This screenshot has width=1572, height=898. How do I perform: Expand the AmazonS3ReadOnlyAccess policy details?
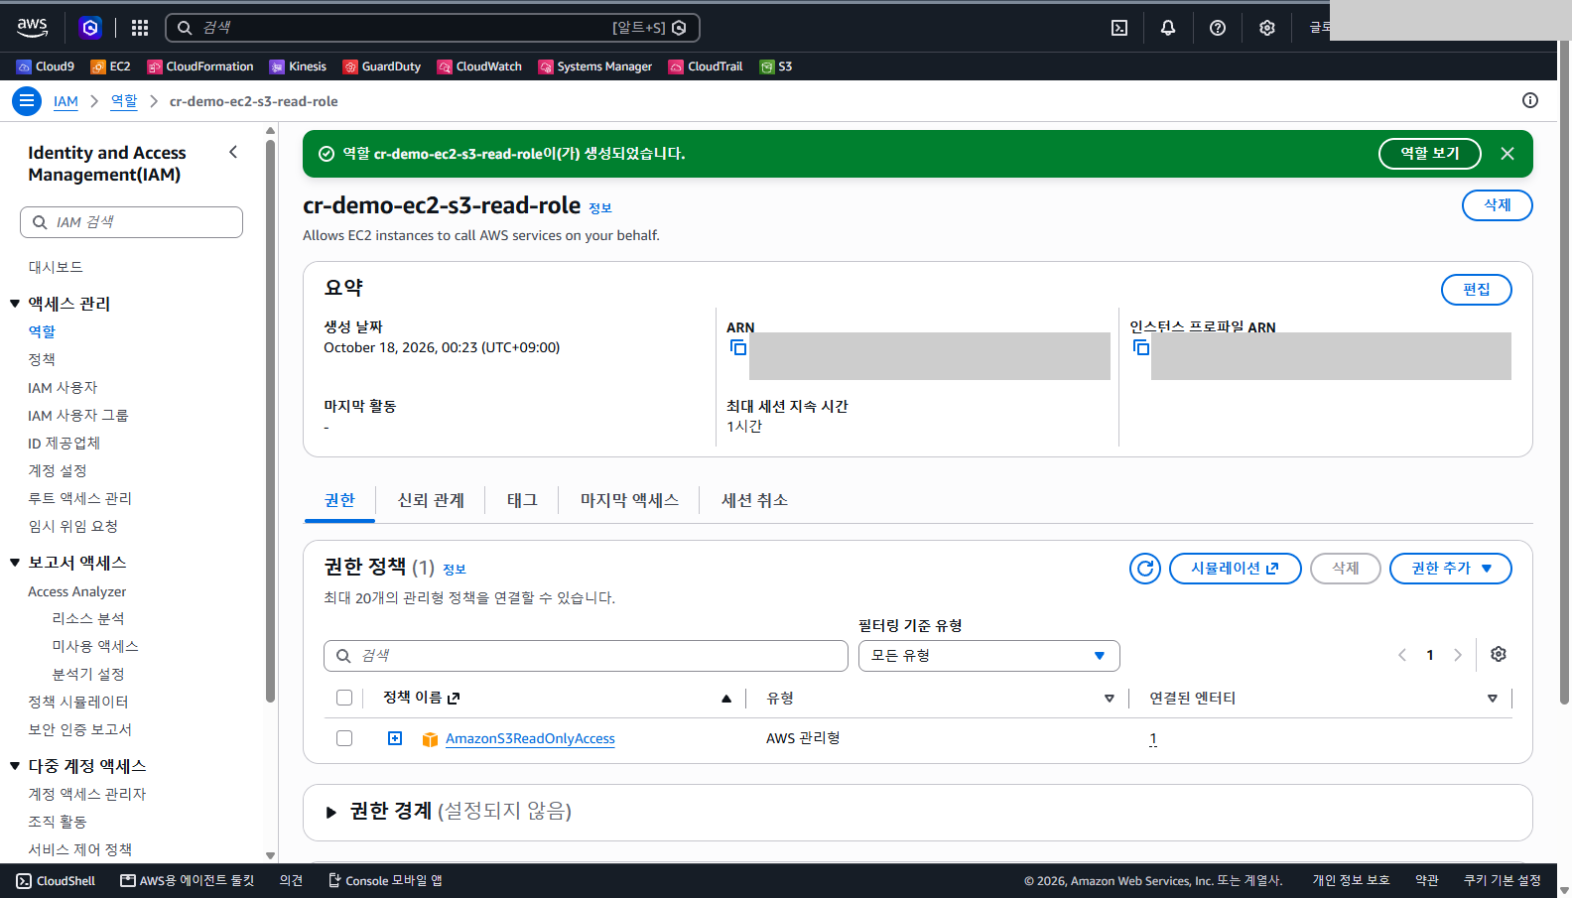click(x=395, y=738)
